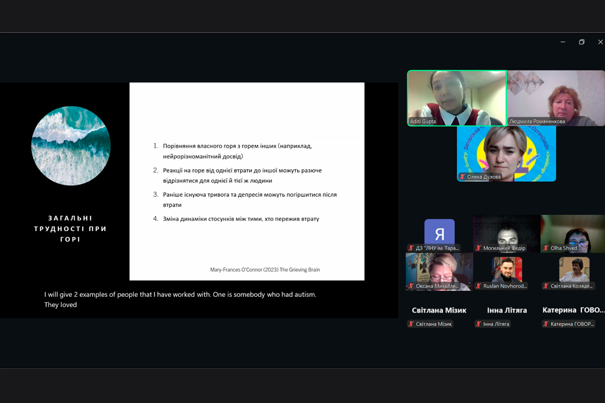This screenshot has width=605, height=403.
Task: Click the slide title ЗАГАЛЬНІ ТРУДНОСТІ ПРИ ГОРІ
Action: coord(70,228)
